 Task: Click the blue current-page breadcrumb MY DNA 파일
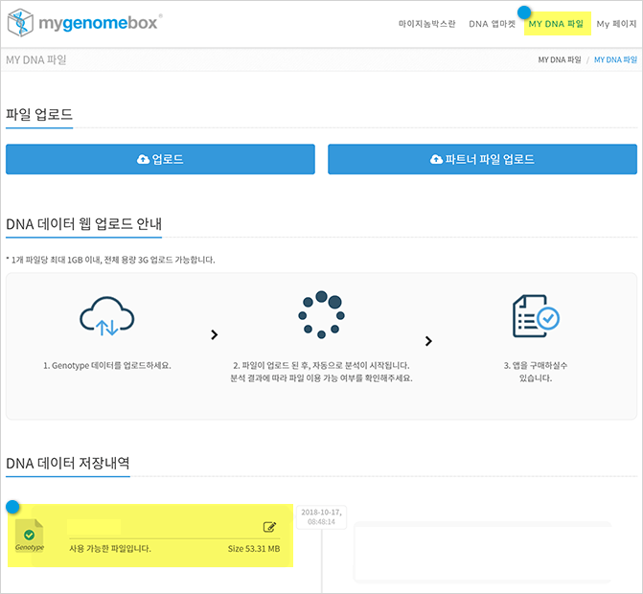click(x=614, y=60)
